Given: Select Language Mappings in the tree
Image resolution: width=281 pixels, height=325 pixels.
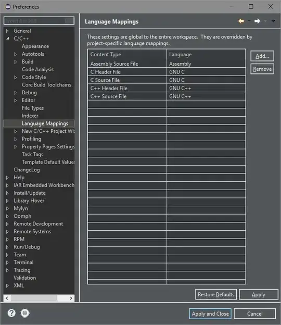Looking at the screenshot, I should pyautogui.click(x=45, y=123).
